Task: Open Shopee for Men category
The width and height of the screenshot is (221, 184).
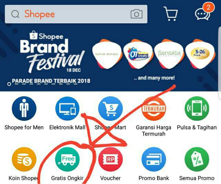Action: click(x=24, y=108)
